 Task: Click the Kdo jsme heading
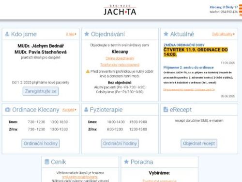[24, 34]
